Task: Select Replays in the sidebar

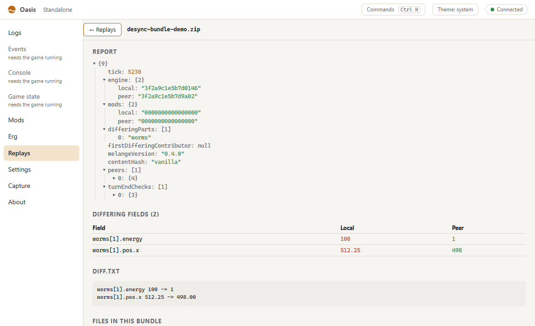Action: click(41, 153)
